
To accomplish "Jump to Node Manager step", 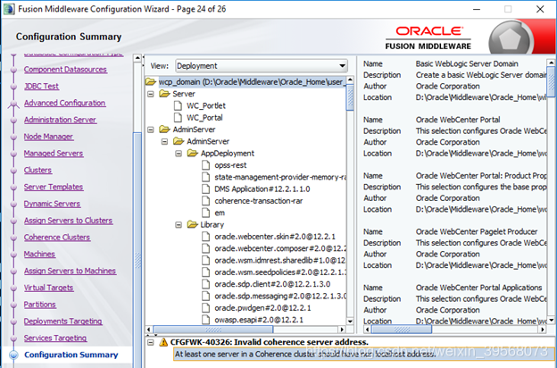I will 49,137.
